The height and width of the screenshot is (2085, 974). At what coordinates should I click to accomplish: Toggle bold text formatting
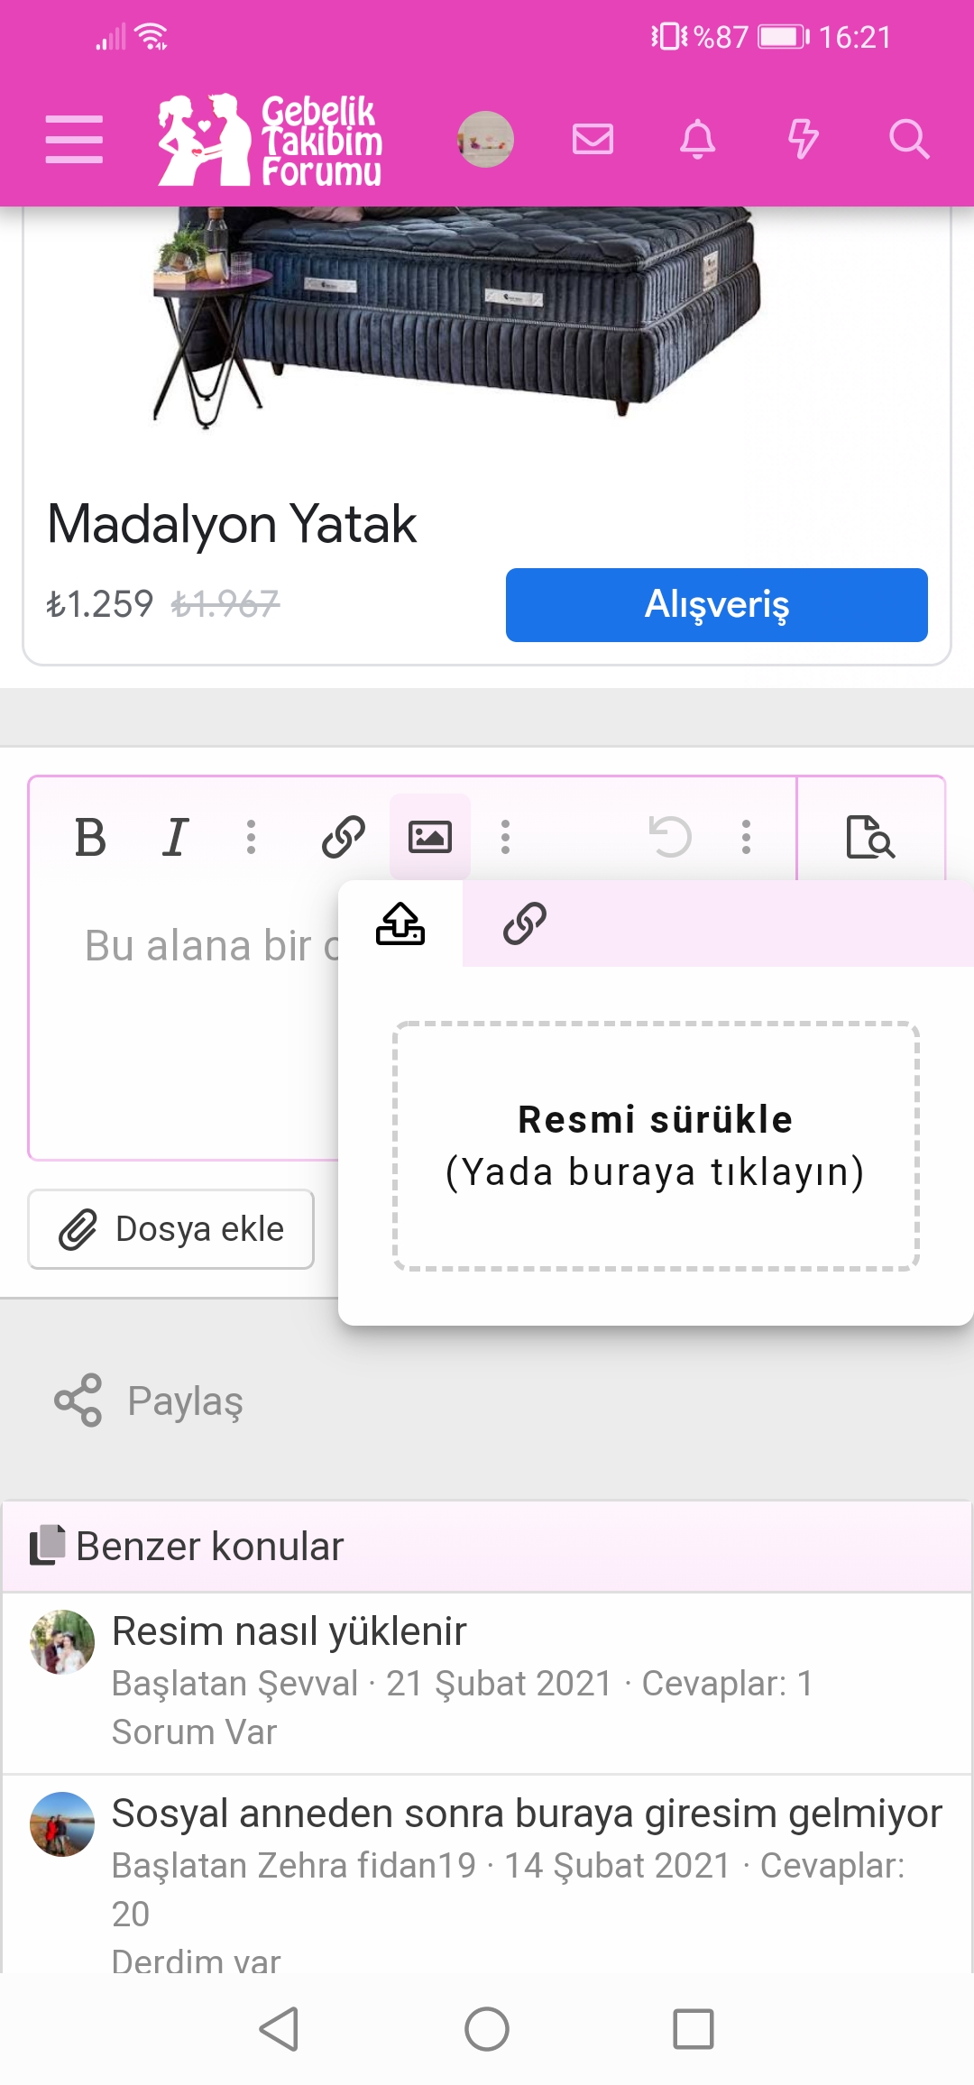tap(90, 837)
